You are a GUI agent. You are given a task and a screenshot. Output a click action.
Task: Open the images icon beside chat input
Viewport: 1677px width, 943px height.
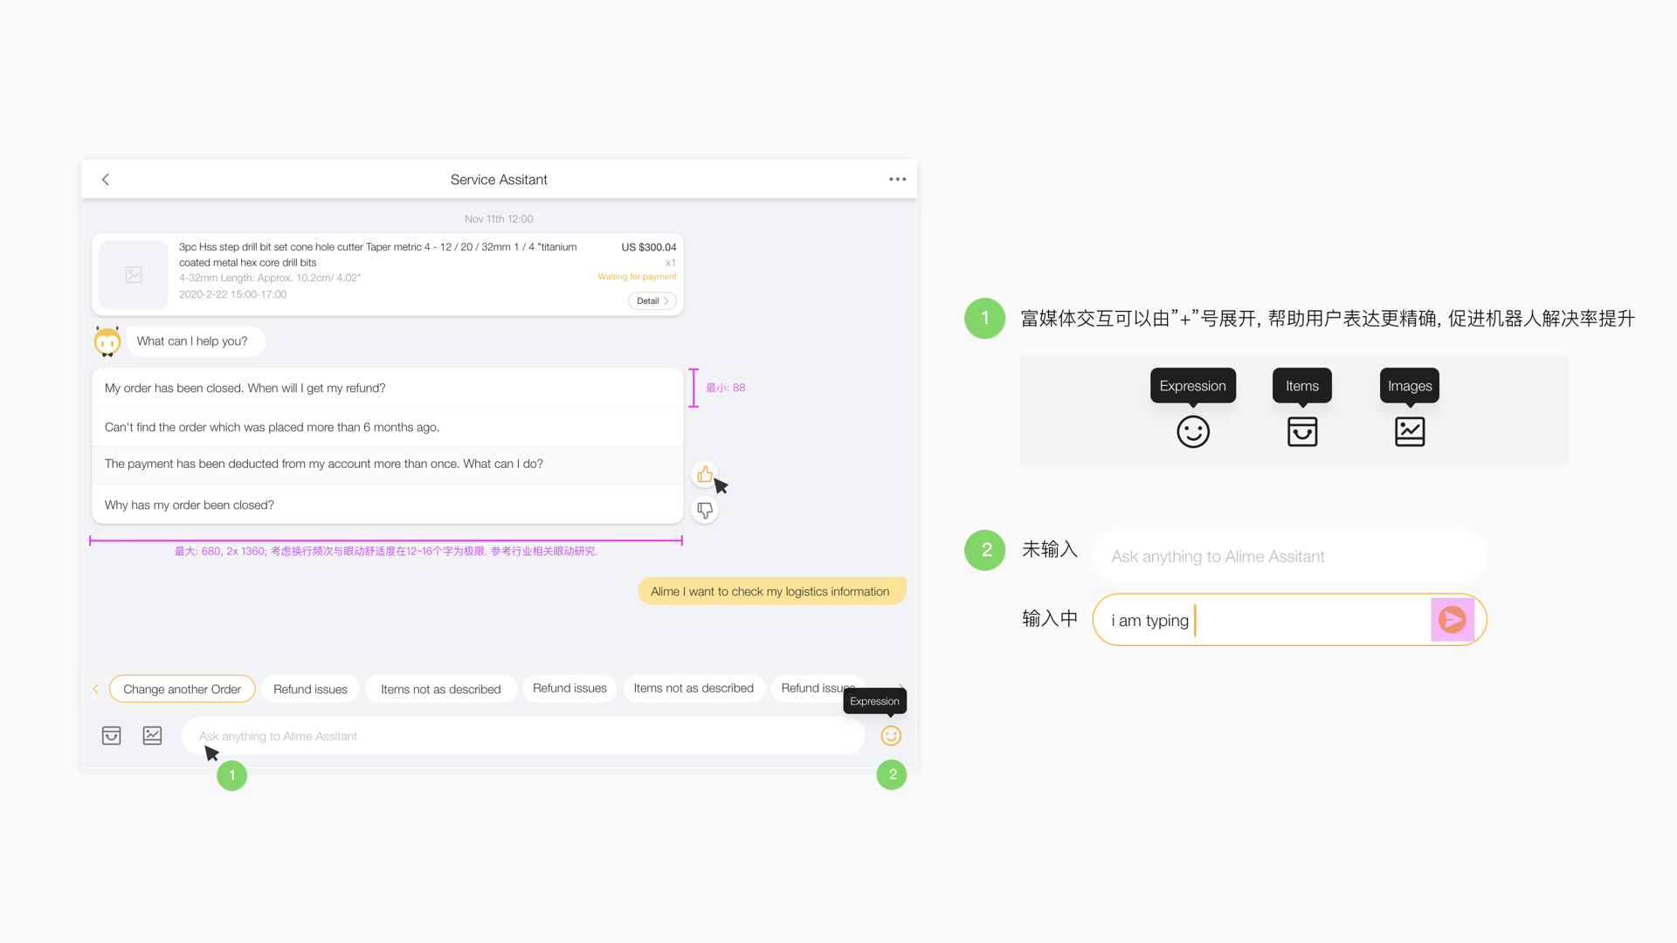(x=152, y=736)
